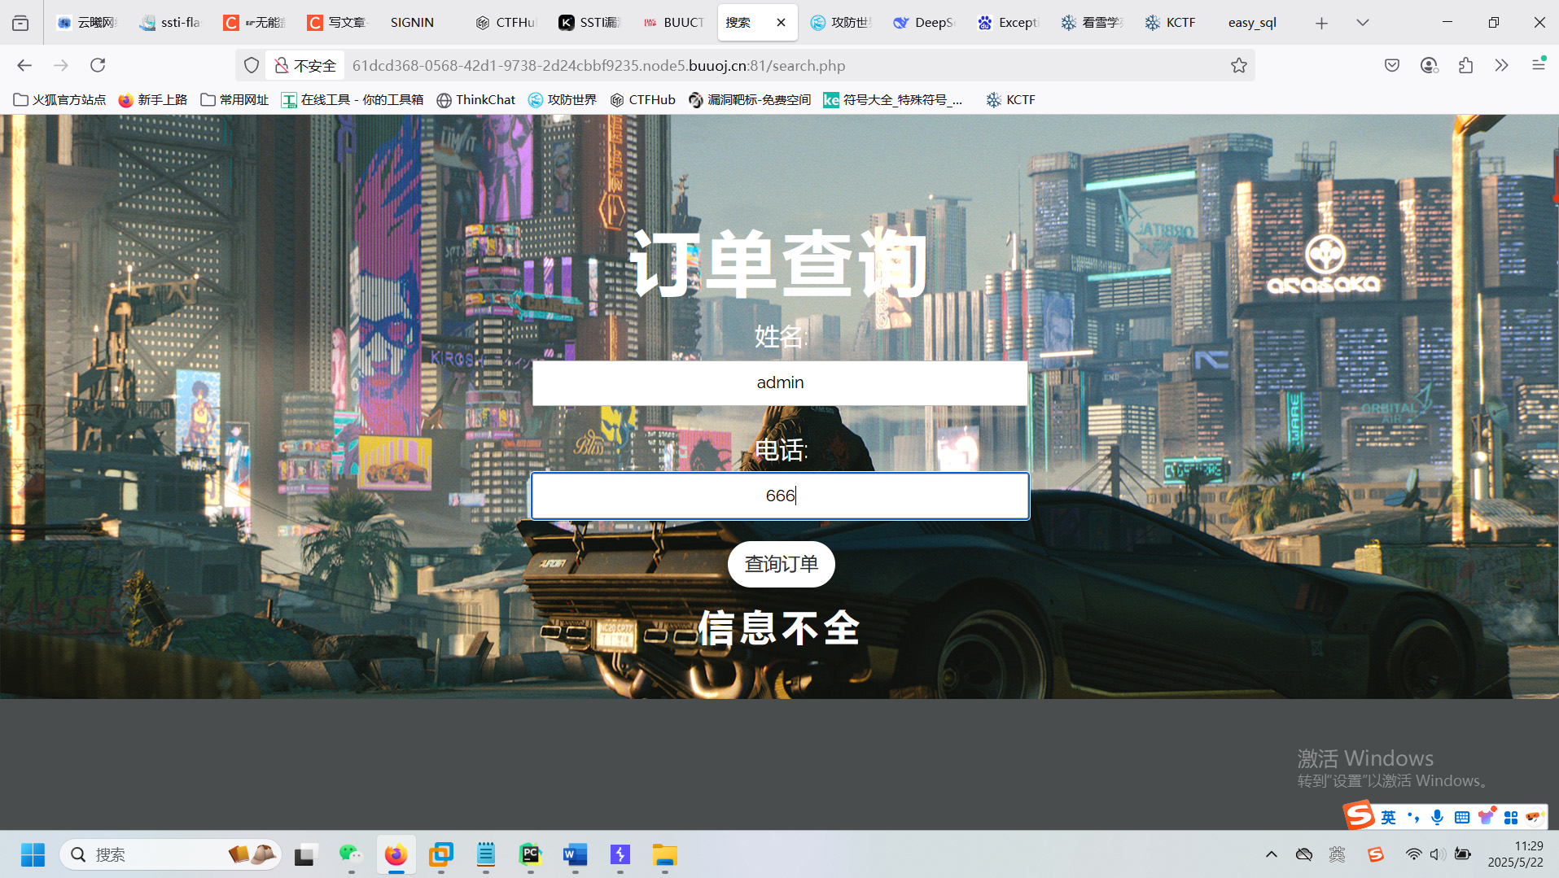Switch to the DeepSeek tab
1559x878 pixels.
pos(924,23)
